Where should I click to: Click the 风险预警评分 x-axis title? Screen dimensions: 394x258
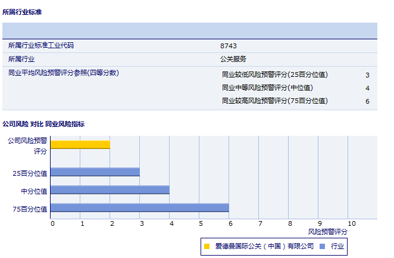click(328, 231)
